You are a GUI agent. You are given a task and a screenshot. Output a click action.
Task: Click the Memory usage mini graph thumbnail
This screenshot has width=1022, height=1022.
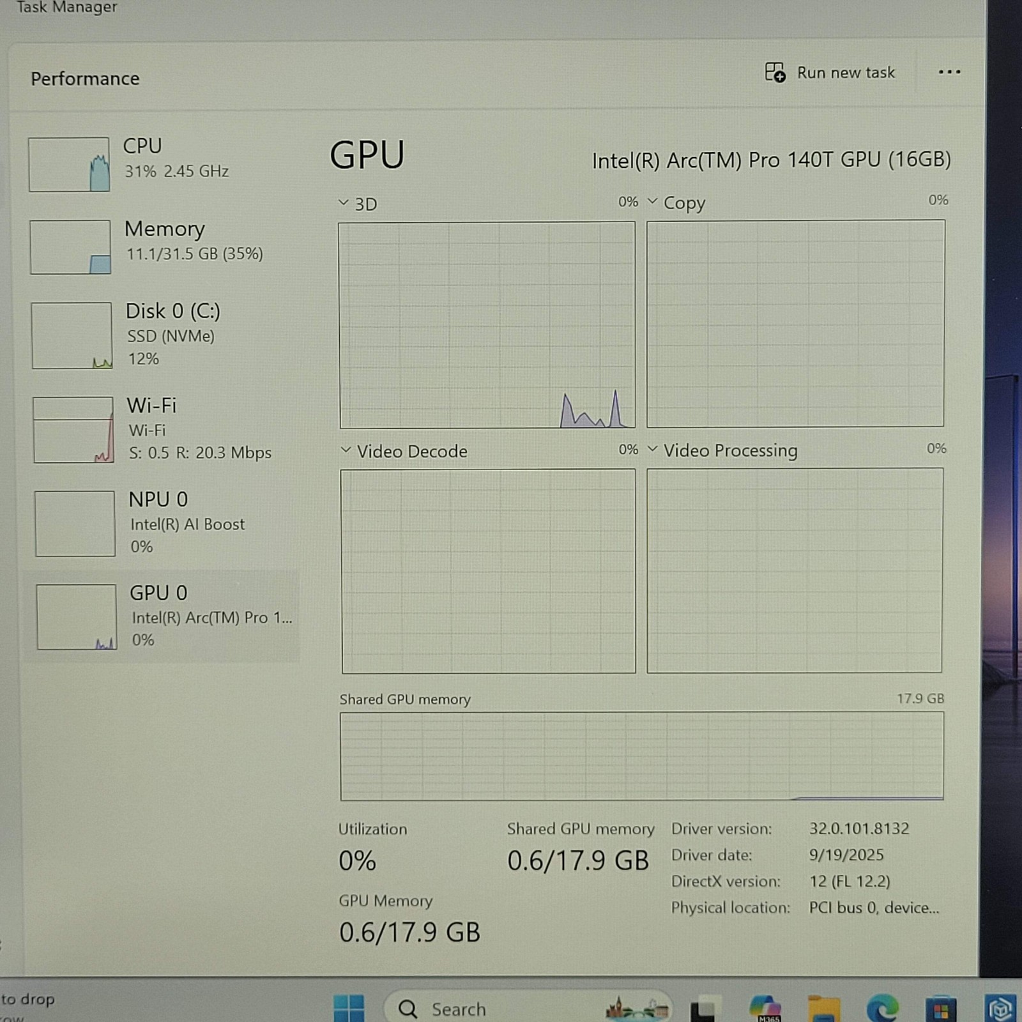(70, 247)
